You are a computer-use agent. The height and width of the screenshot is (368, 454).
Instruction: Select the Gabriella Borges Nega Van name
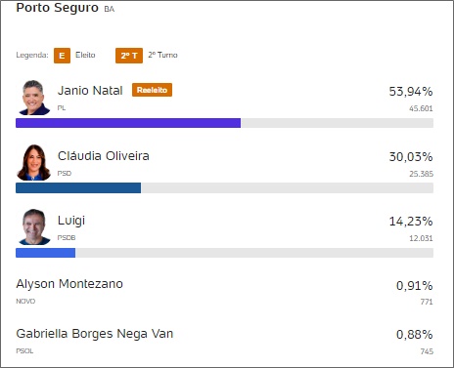[x=95, y=334]
